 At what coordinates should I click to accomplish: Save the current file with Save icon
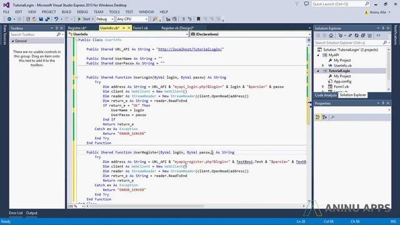pyautogui.click(x=41, y=19)
